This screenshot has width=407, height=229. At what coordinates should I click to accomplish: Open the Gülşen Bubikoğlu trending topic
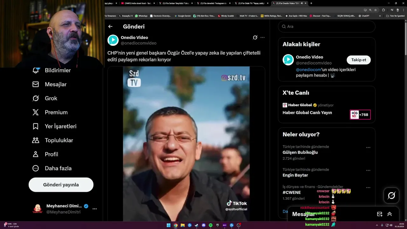click(300, 152)
